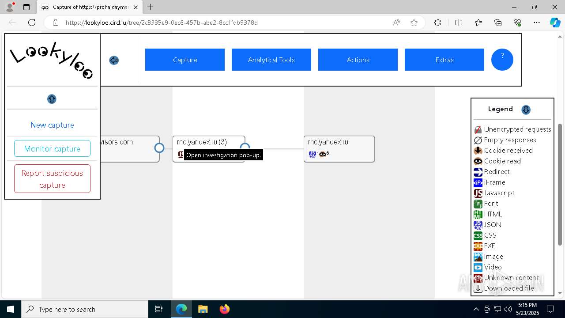The width and height of the screenshot is (565, 318).
Task: Open the Analytical Tools menu
Action: (271, 60)
